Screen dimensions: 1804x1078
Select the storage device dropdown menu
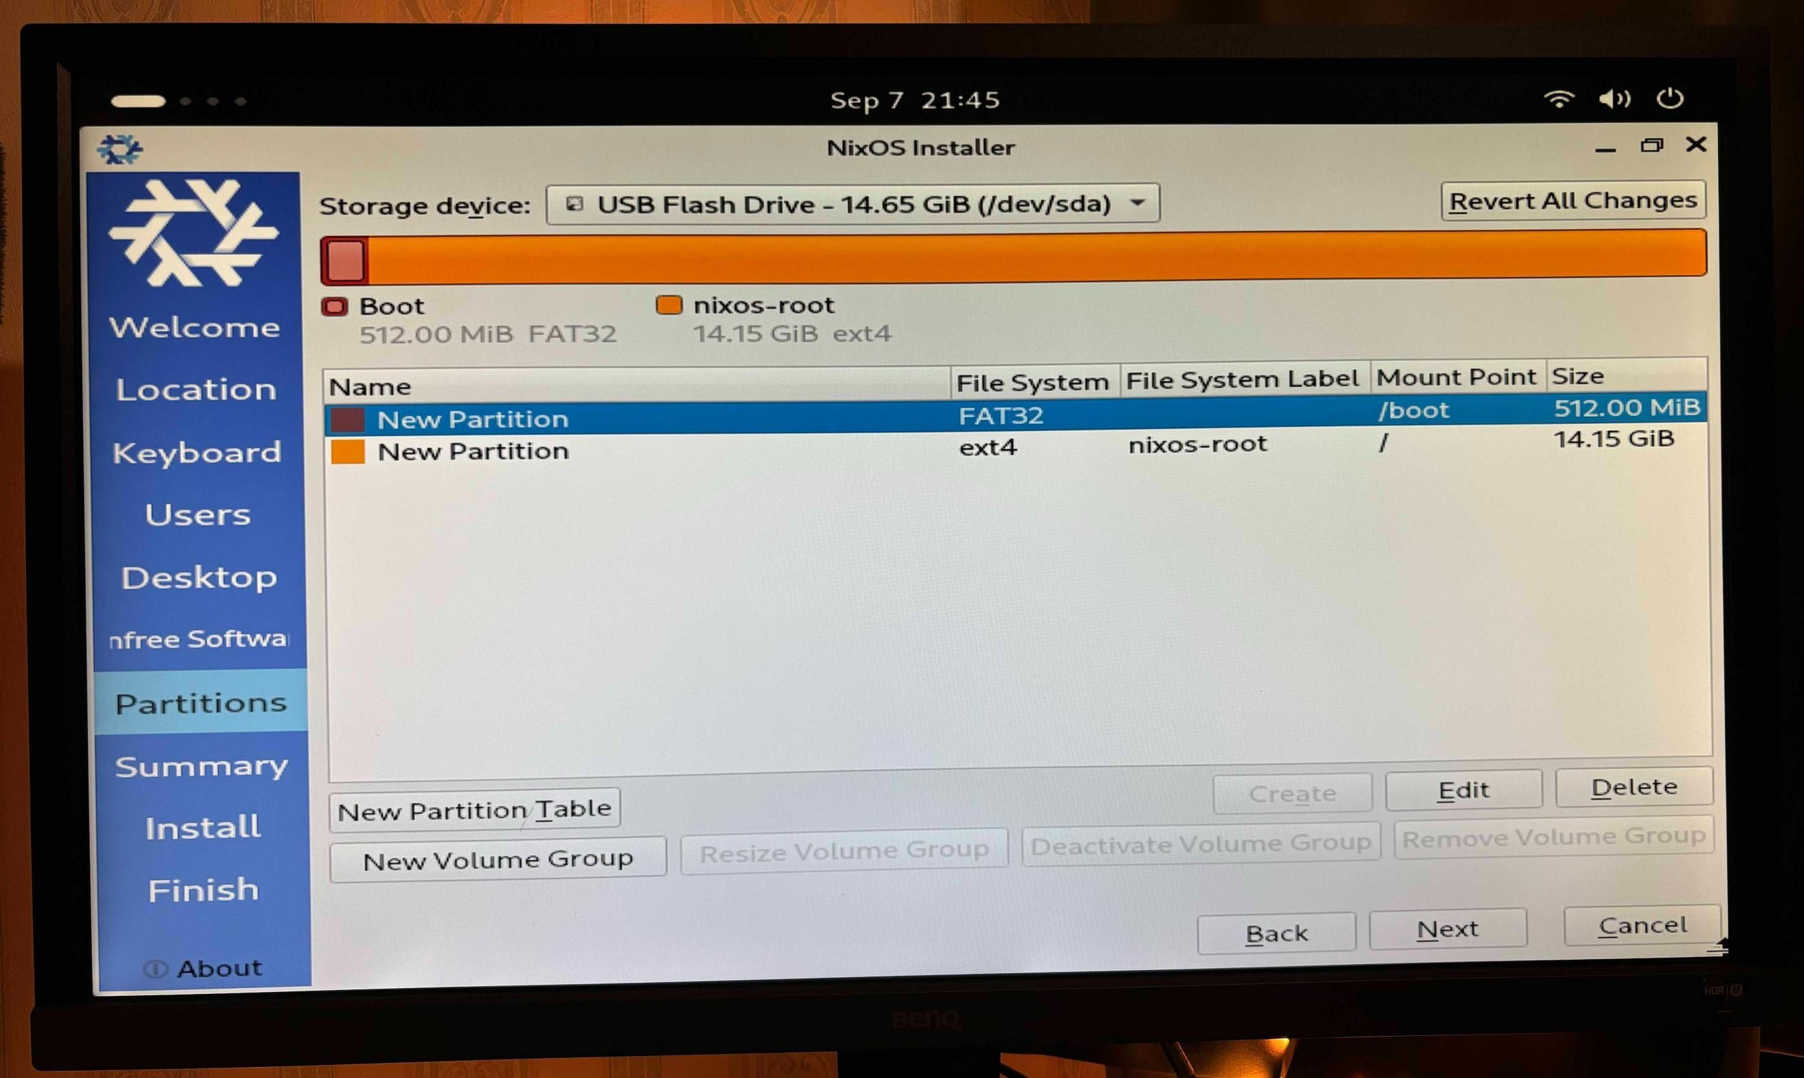849,203
